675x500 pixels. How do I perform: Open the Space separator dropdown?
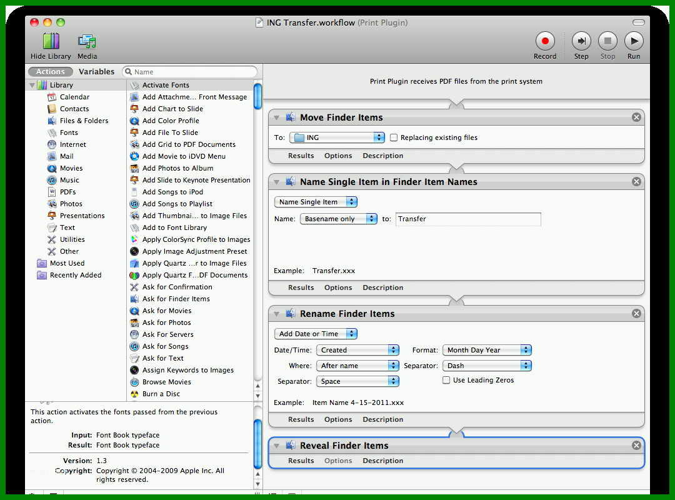tap(357, 381)
